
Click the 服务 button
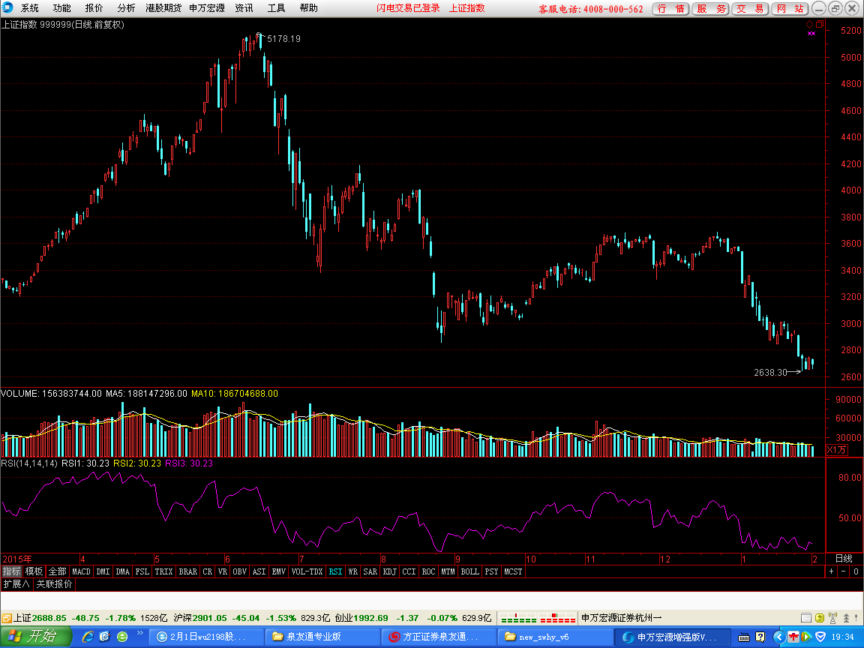tap(710, 8)
